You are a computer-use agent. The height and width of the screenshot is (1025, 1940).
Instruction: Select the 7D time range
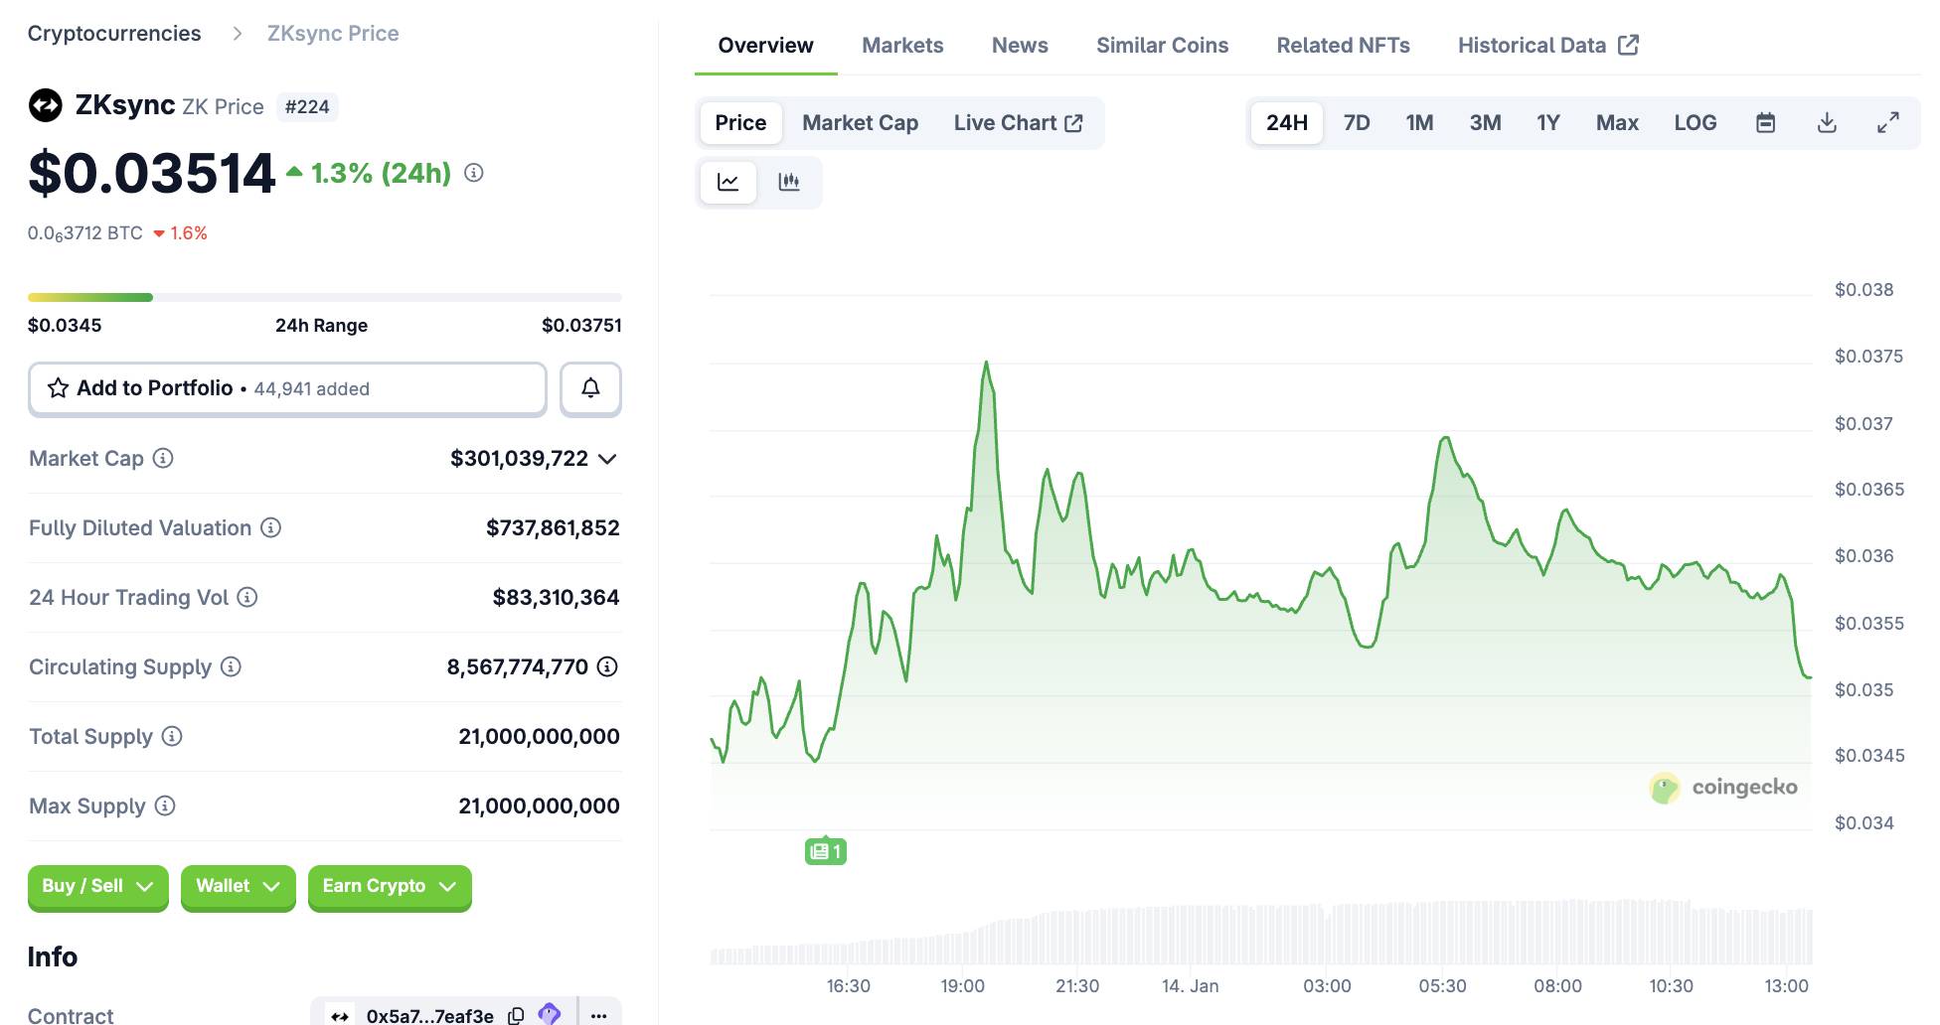pos(1356,123)
